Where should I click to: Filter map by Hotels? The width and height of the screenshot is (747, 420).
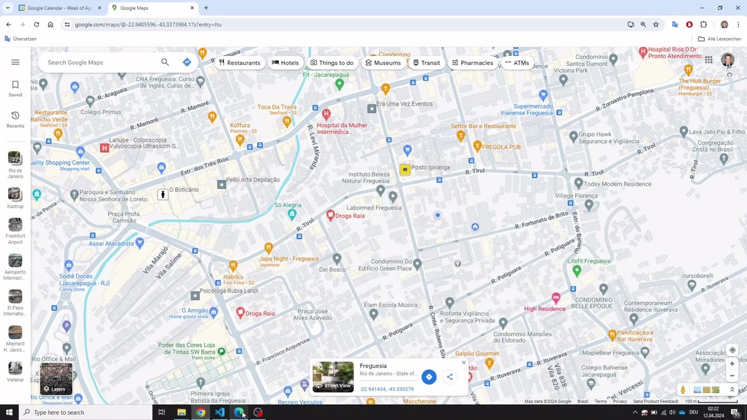[x=285, y=62]
